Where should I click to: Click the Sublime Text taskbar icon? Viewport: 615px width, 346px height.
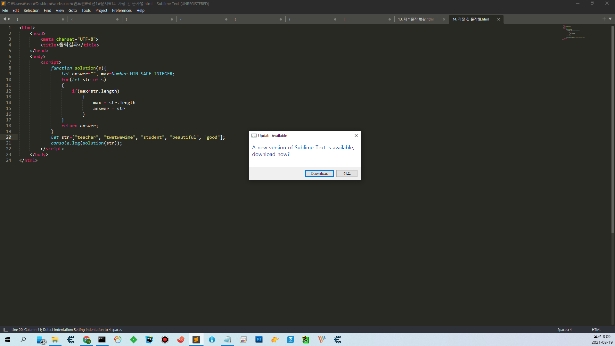pyautogui.click(x=196, y=340)
